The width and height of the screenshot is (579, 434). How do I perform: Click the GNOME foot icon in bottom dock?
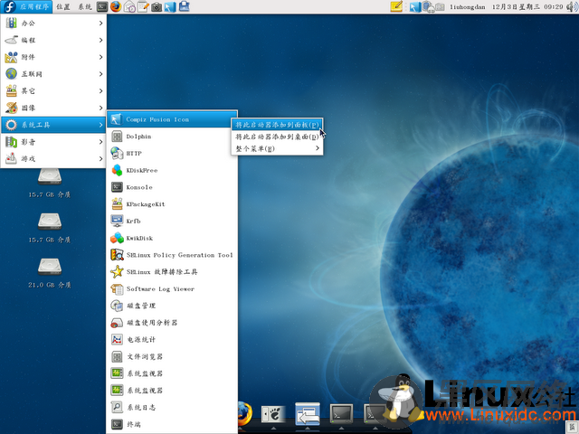coord(273,414)
